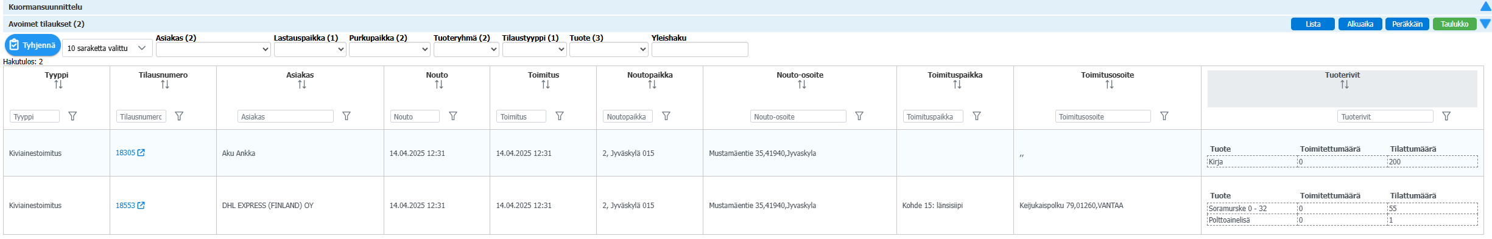Open the Lastauspaikka (1) dropdown
Viewport: 1492px width, 239px height.
coord(310,49)
